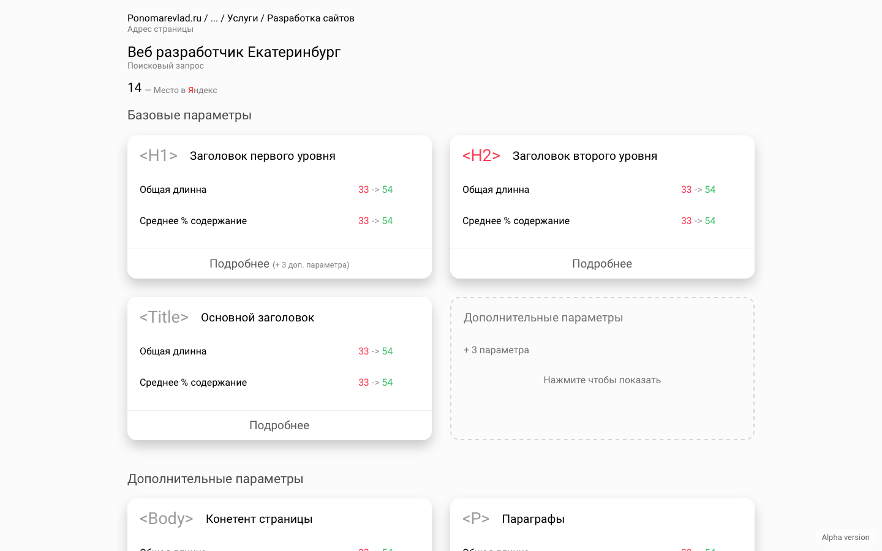The width and height of the screenshot is (882, 551).
Task: Expand Подробнее in the Title card
Action: pyautogui.click(x=279, y=425)
